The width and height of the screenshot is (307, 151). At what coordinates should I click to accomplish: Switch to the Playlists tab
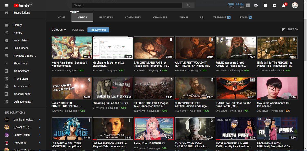106,18
